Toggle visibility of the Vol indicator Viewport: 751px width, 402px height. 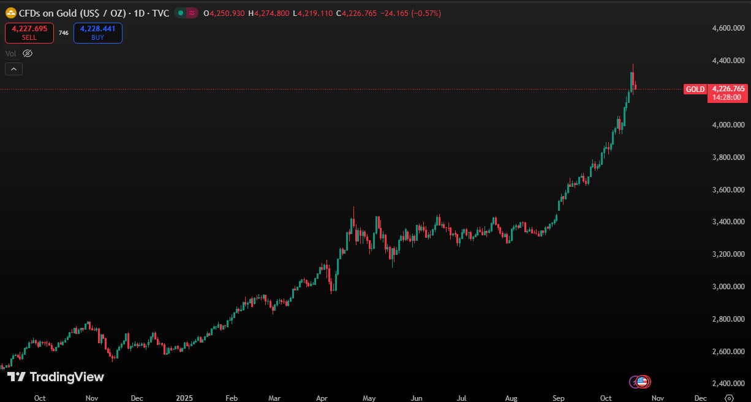pyautogui.click(x=28, y=53)
